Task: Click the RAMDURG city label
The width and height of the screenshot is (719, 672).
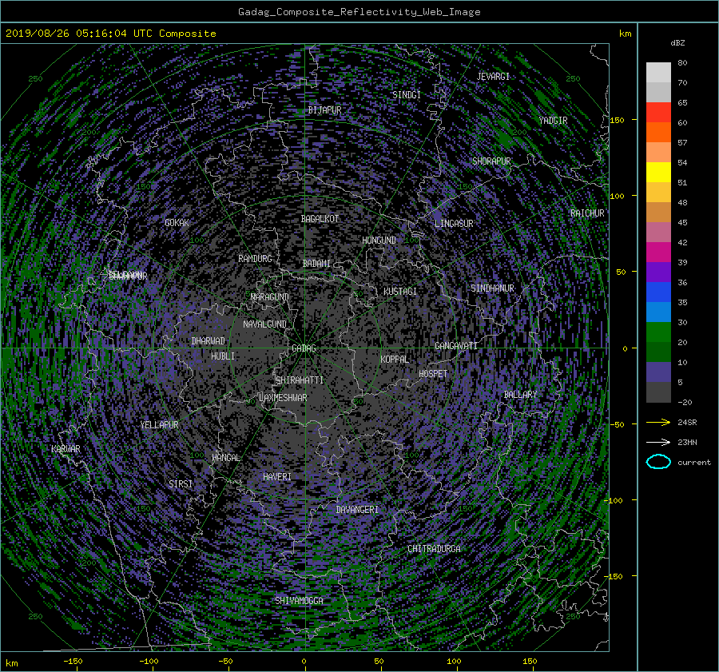Action: coord(255,259)
